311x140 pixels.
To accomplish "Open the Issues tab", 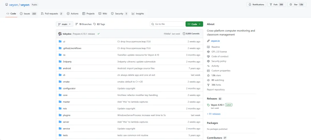I will pos(28,14).
